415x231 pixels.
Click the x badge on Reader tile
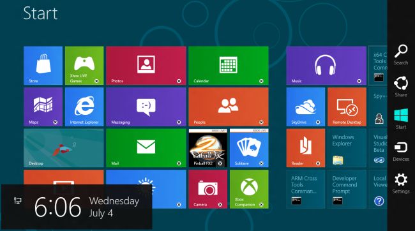tap(318, 163)
